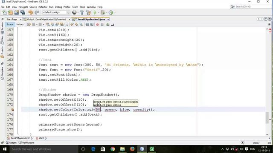Open the Navigate menu
This screenshot has height=153, width=273.
(23, 7)
